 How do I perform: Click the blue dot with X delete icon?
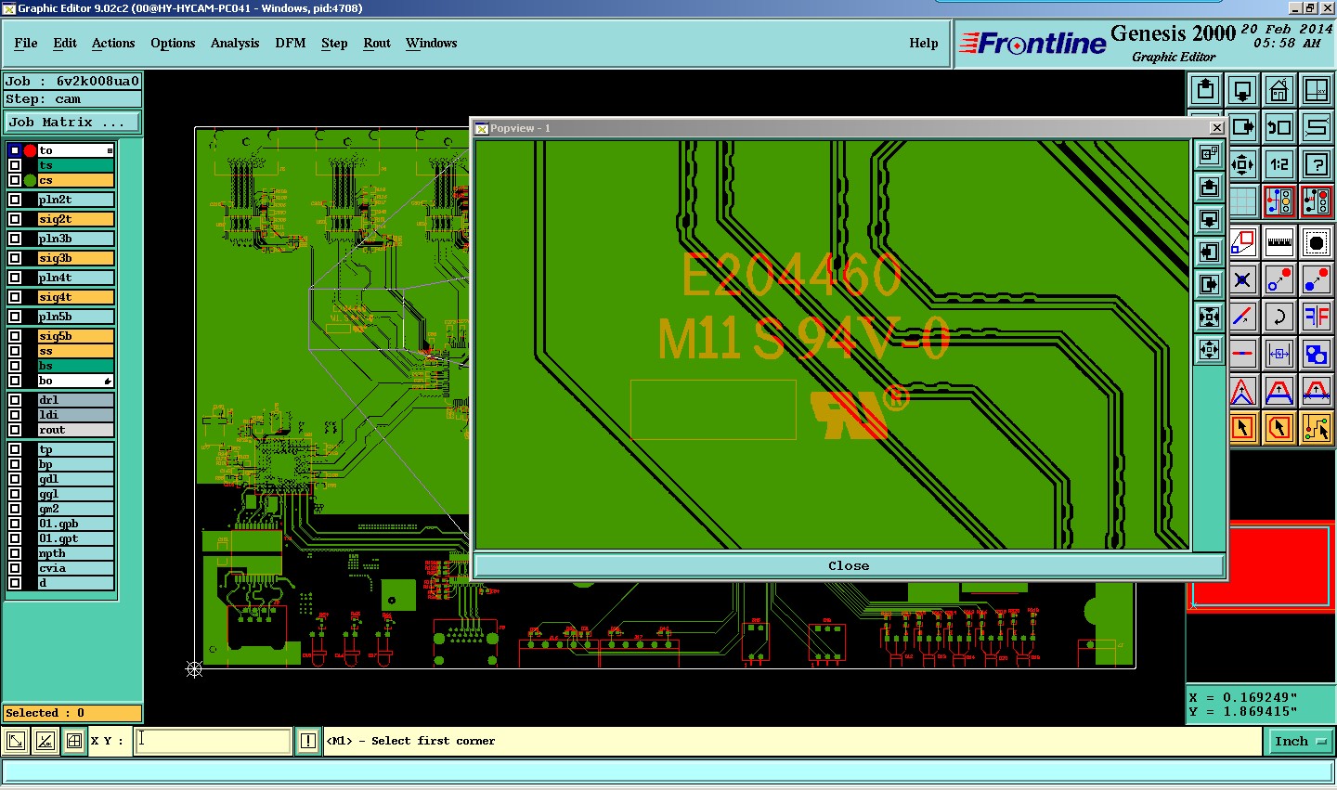tap(1243, 279)
